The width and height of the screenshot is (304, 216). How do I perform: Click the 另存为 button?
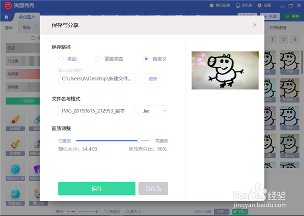(x=153, y=189)
